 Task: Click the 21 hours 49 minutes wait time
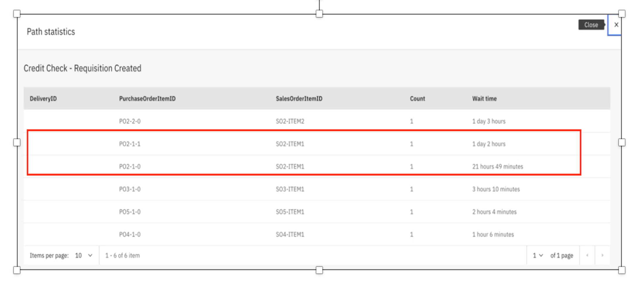(497, 166)
